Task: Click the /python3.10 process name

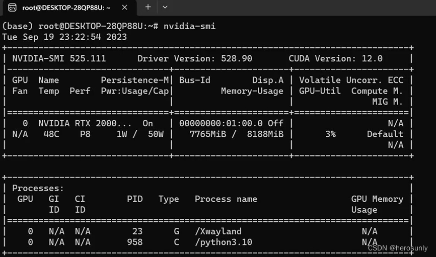Action: 223,242
